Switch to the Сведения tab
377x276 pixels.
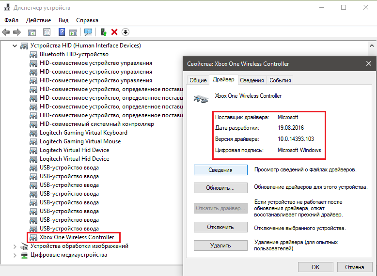pyautogui.click(x=252, y=80)
